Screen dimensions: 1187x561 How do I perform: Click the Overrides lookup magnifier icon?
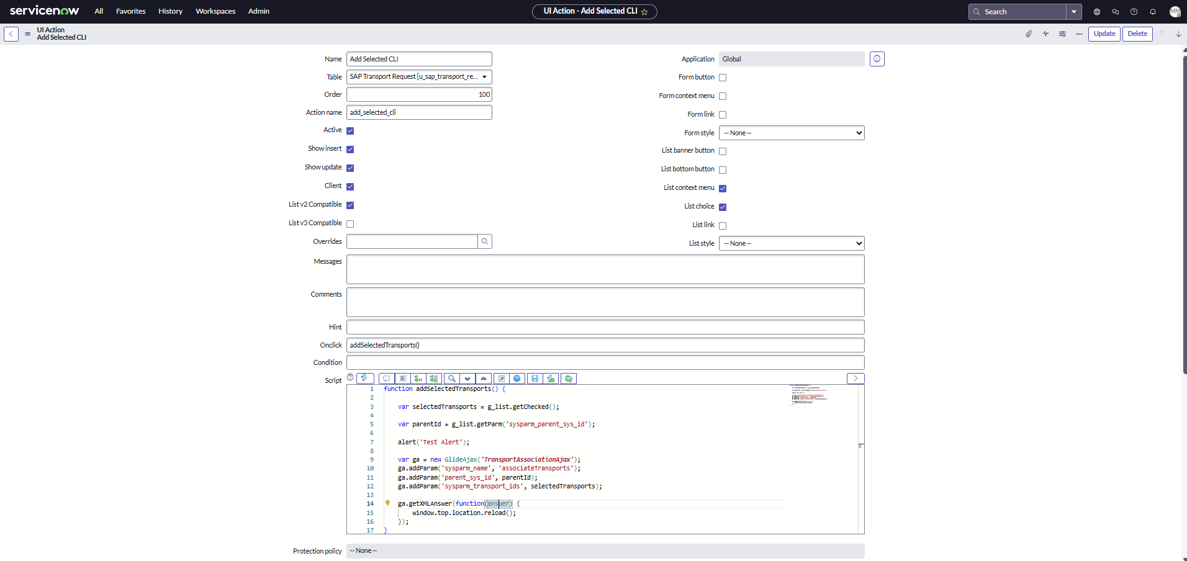pyautogui.click(x=485, y=241)
